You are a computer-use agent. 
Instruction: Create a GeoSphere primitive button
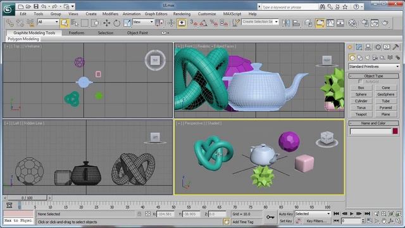point(385,94)
